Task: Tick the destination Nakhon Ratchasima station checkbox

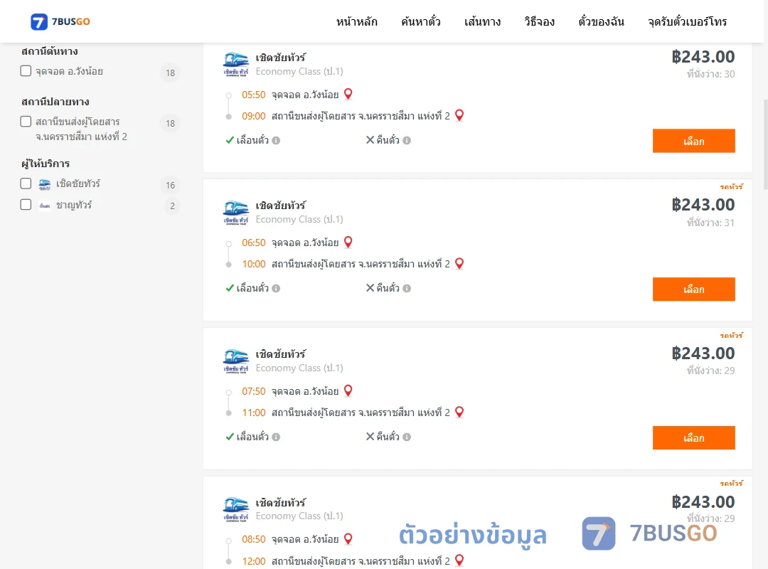Action: pos(26,121)
